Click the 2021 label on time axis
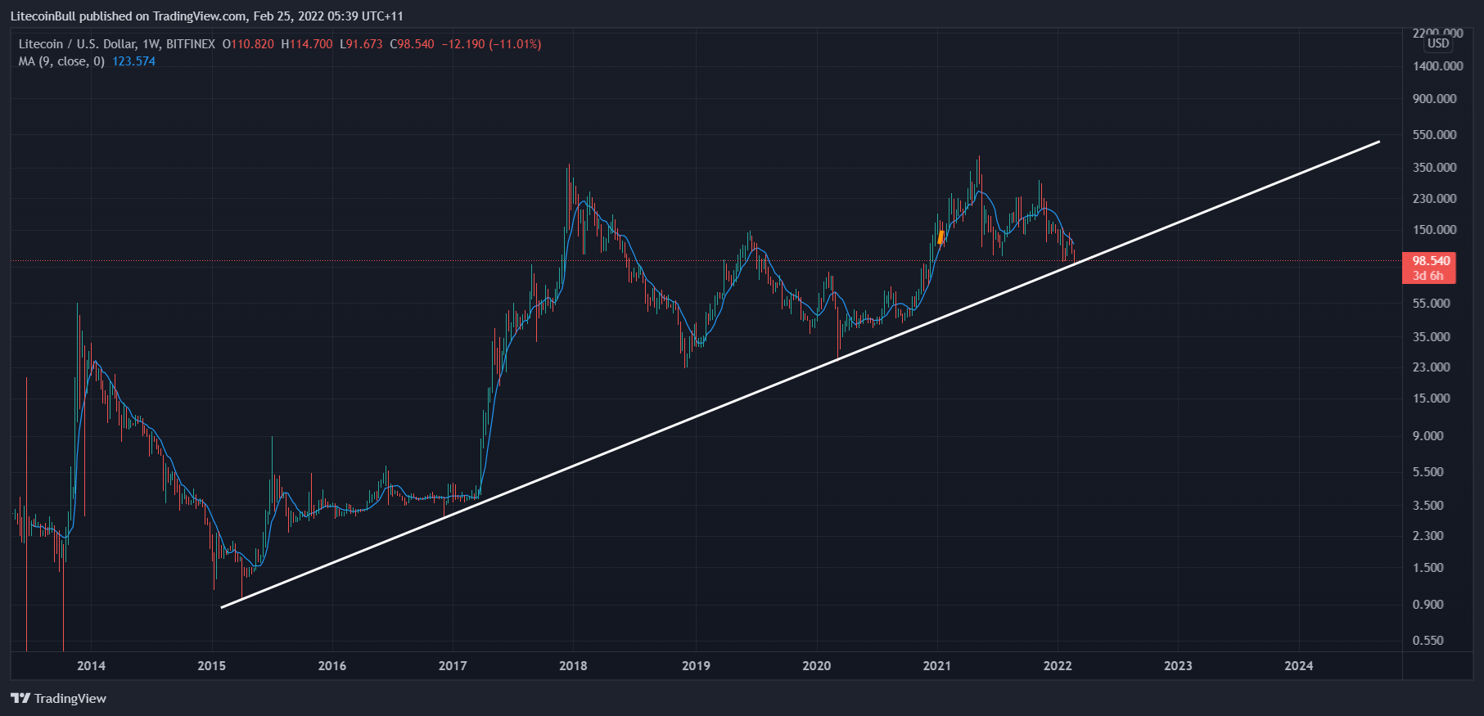This screenshot has width=1484, height=716. coord(937,665)
